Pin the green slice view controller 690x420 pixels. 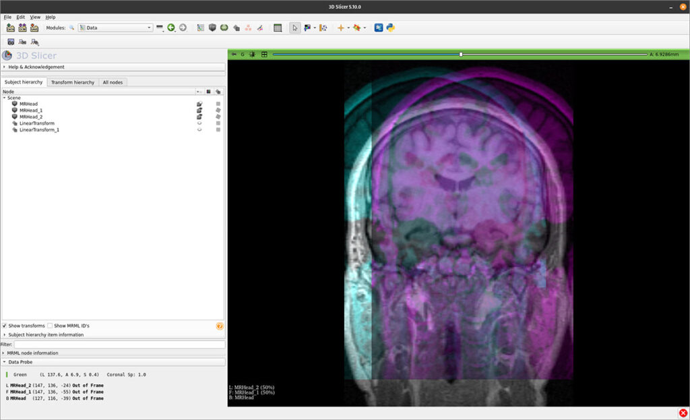click(233, 54)
